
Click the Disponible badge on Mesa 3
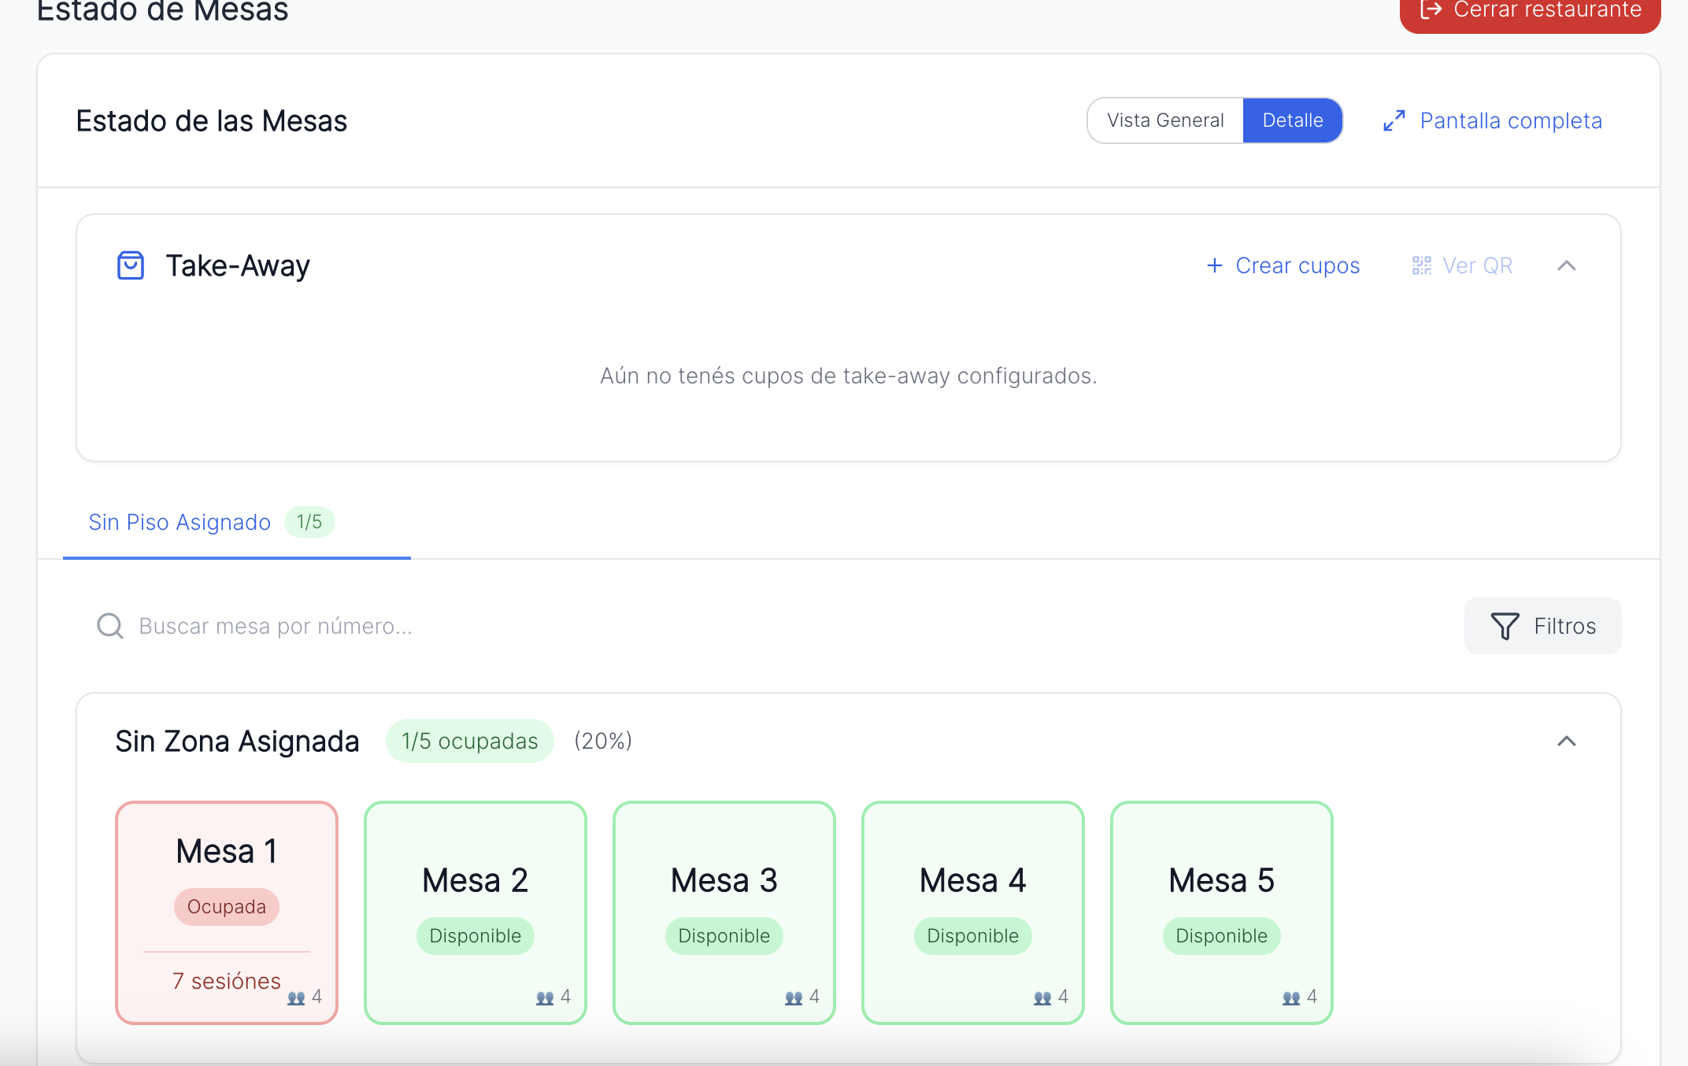coord(724,936)
